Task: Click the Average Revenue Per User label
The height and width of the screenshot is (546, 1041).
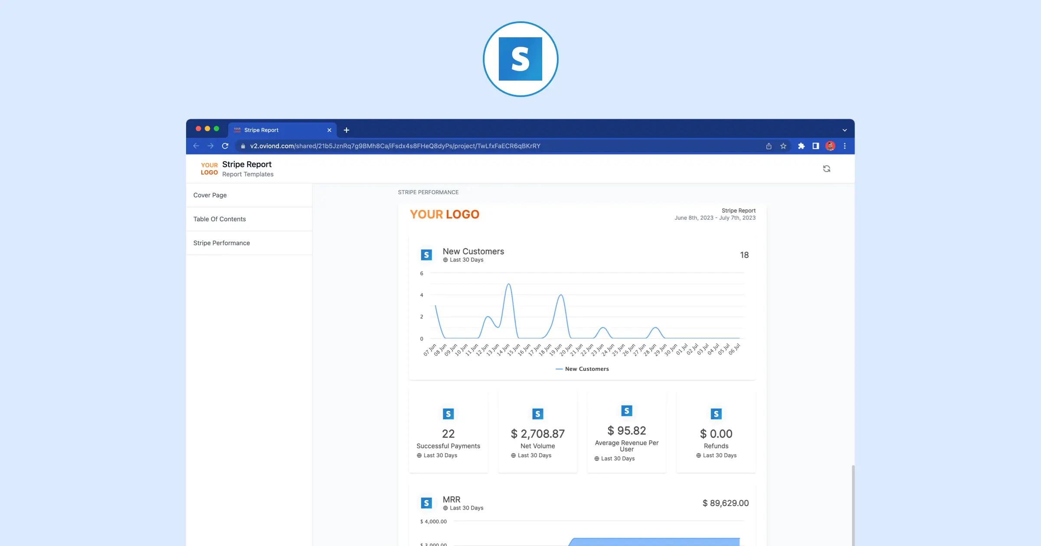Action: [x=627, y=446]
